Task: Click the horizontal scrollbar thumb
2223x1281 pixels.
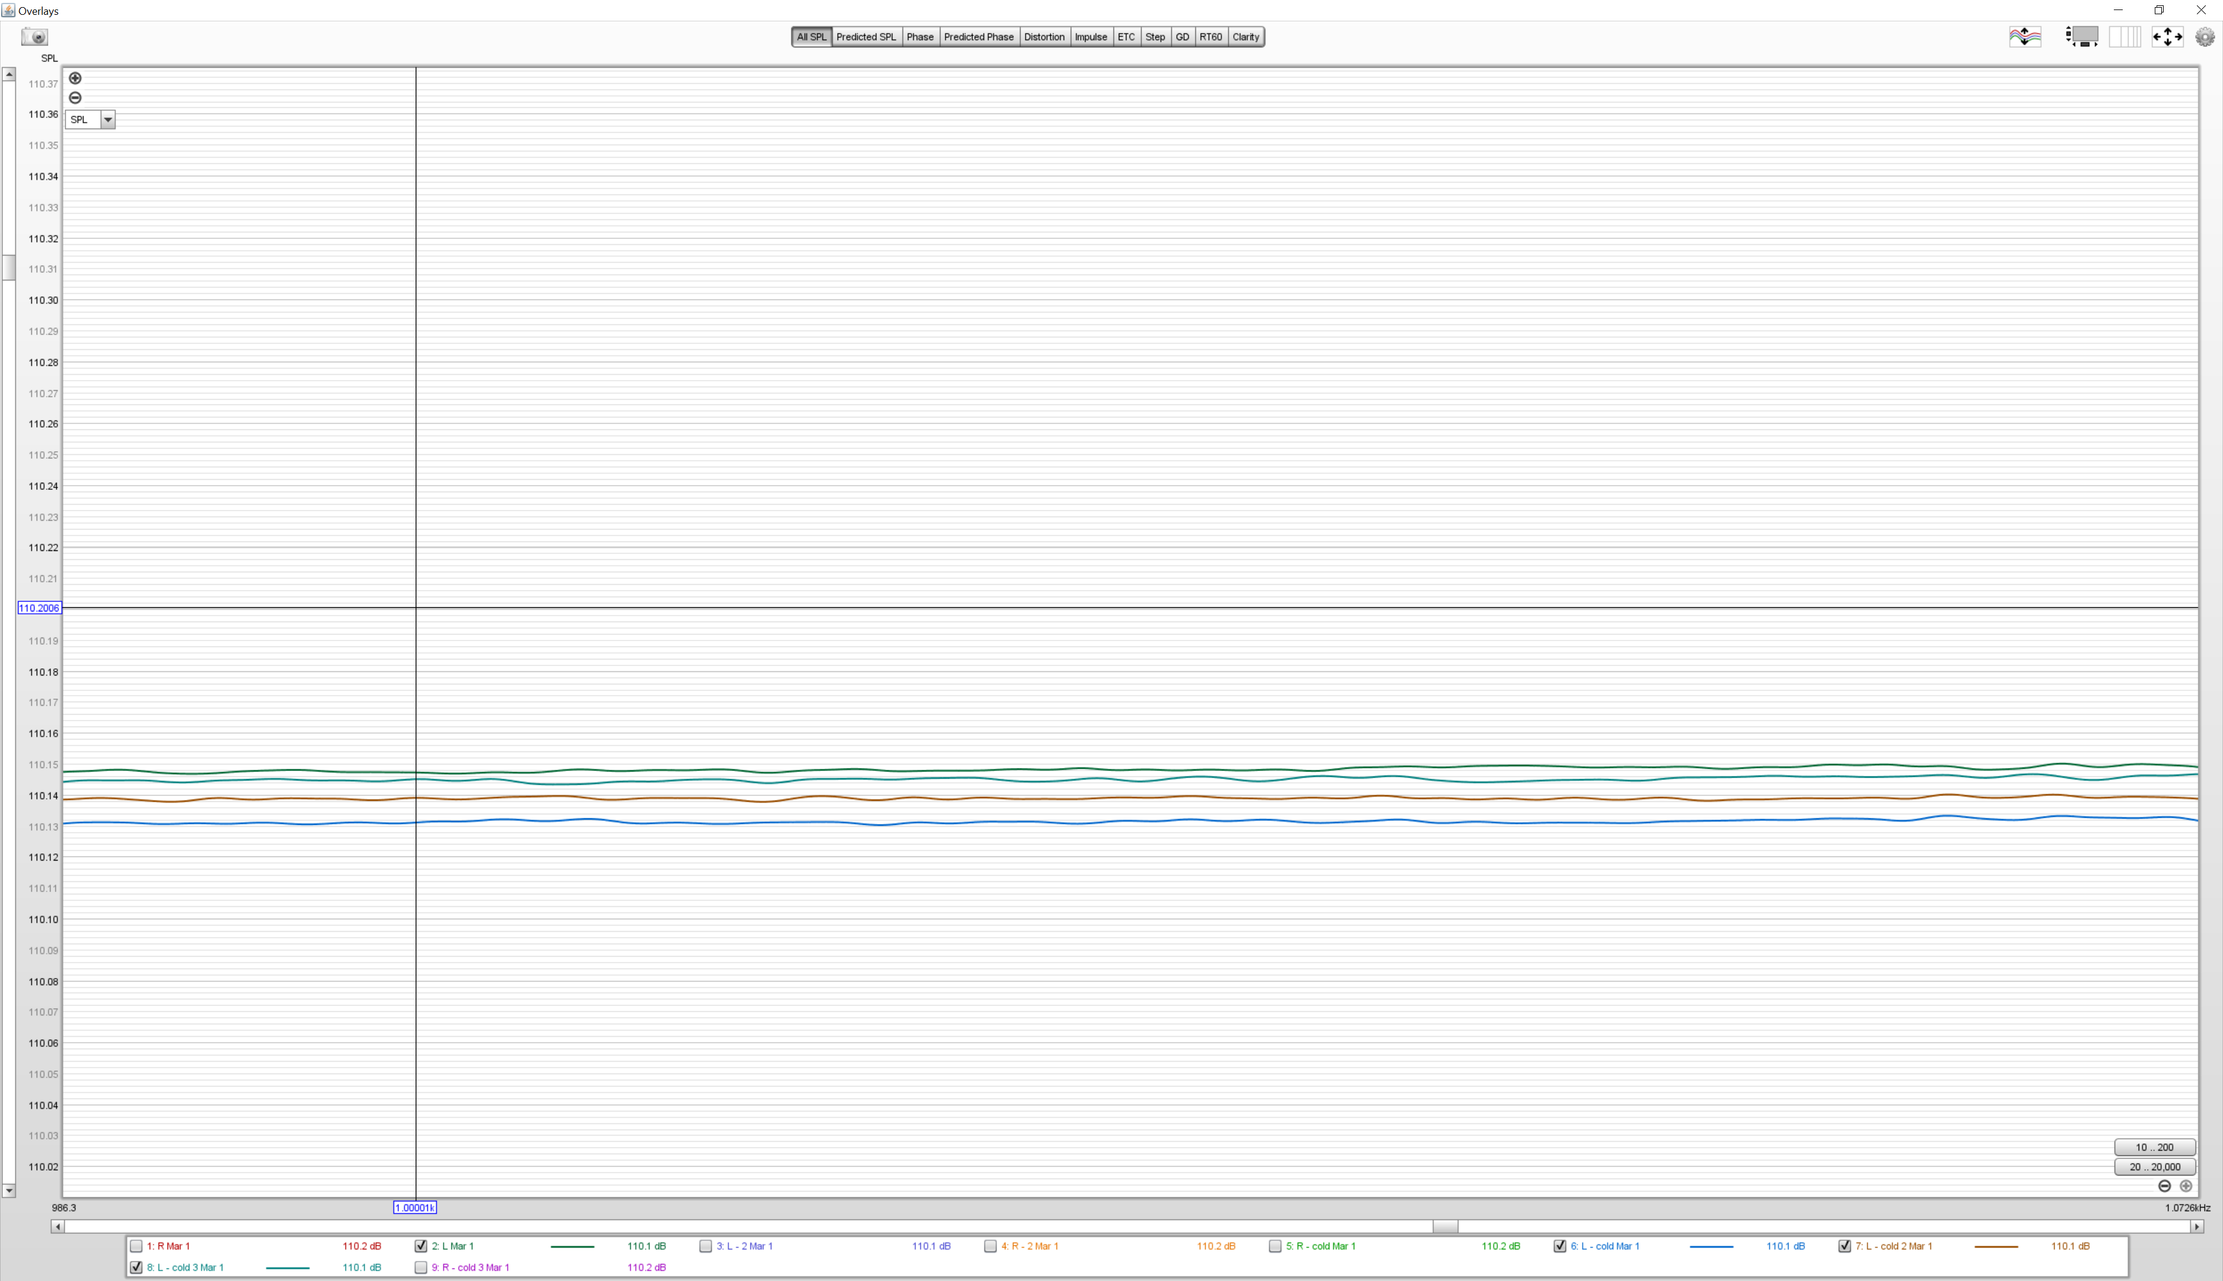Action: (1445, 1226)
